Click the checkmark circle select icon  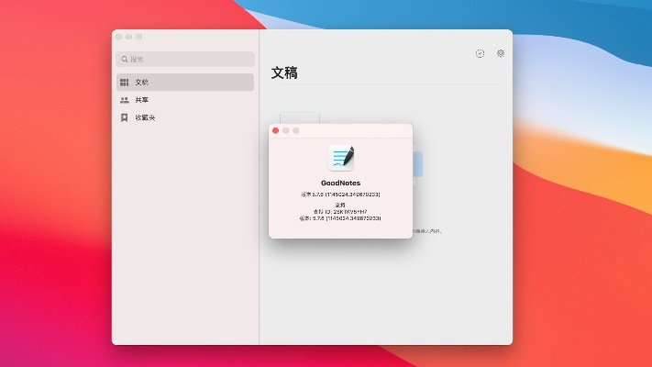click(x=480, y=53)
